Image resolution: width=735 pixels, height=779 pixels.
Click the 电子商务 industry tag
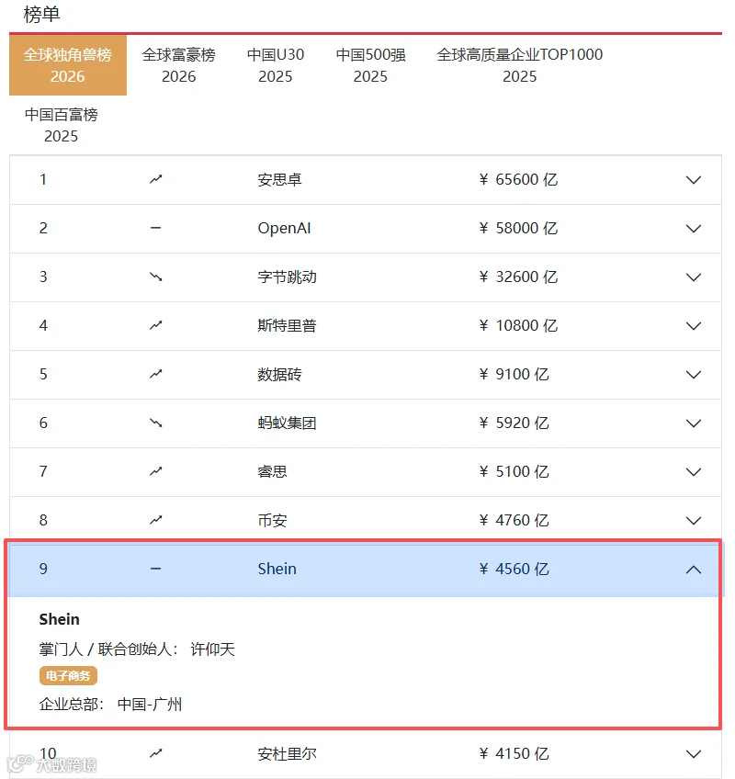pyautogui.click(x=68, y=676)
